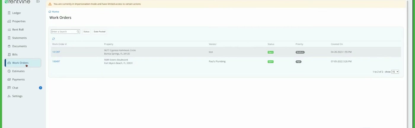Click Open status badge for order 101397
Screen dimensions: 415x128
[271, 52]
